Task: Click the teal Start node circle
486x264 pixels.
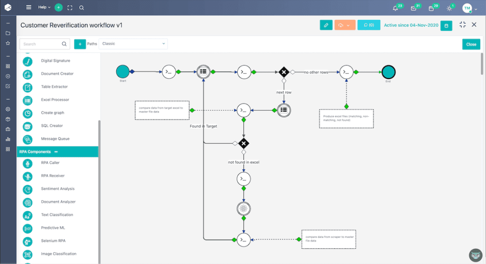Action: pos(123,72)
